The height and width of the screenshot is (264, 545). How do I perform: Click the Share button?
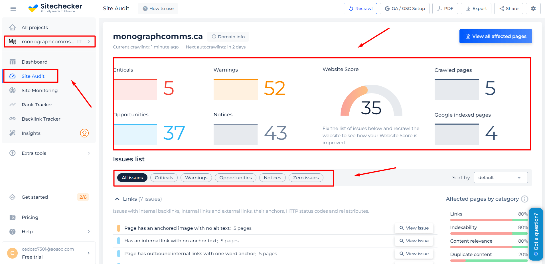pos(509,9)
